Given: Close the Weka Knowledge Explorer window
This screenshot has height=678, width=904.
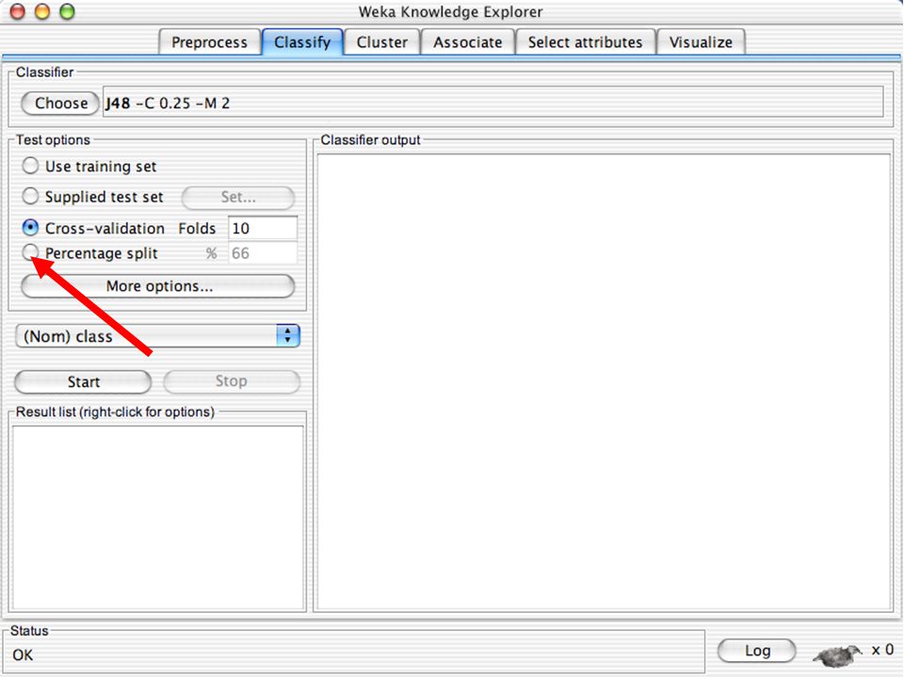Looking at the screenshot, I should (x=18, y=11).
